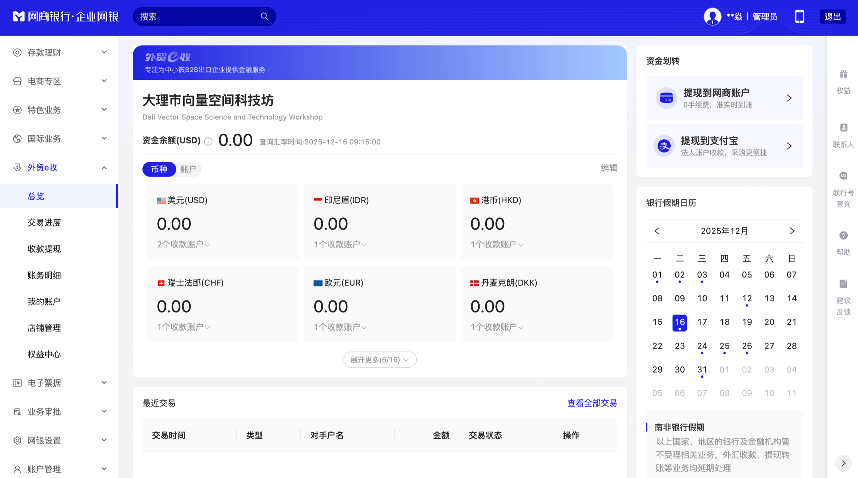Open 交易进度 in the sidebar
This screenshot has height=478, width=858.
tap(44, 222)
